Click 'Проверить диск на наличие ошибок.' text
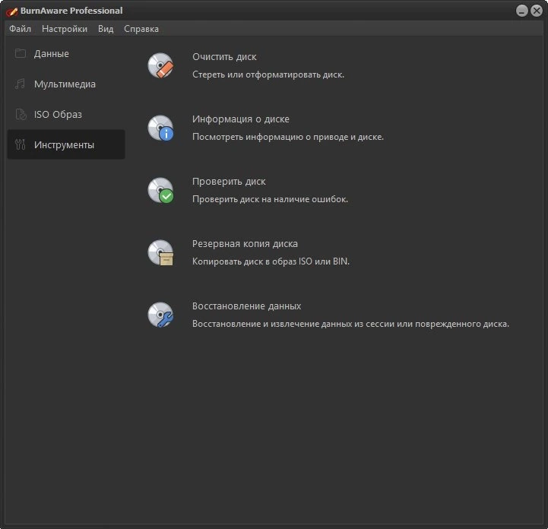Viewport: 548px width, 529px height. 270,199
